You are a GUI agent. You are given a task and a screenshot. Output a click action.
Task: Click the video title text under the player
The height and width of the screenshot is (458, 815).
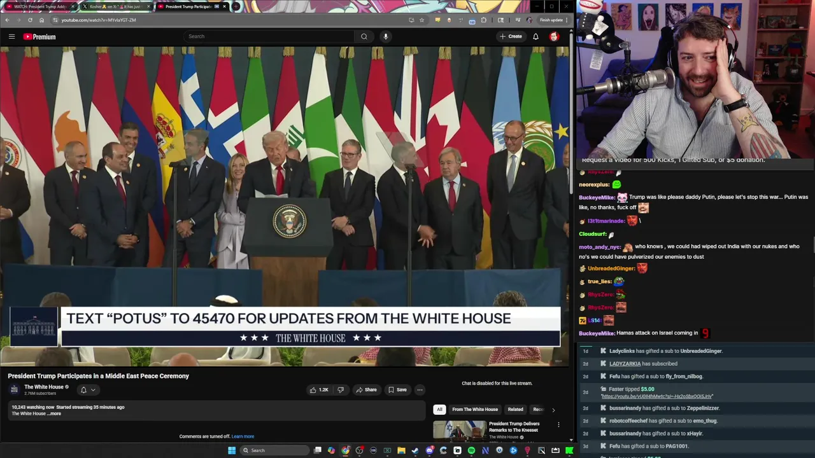(98, 376)
